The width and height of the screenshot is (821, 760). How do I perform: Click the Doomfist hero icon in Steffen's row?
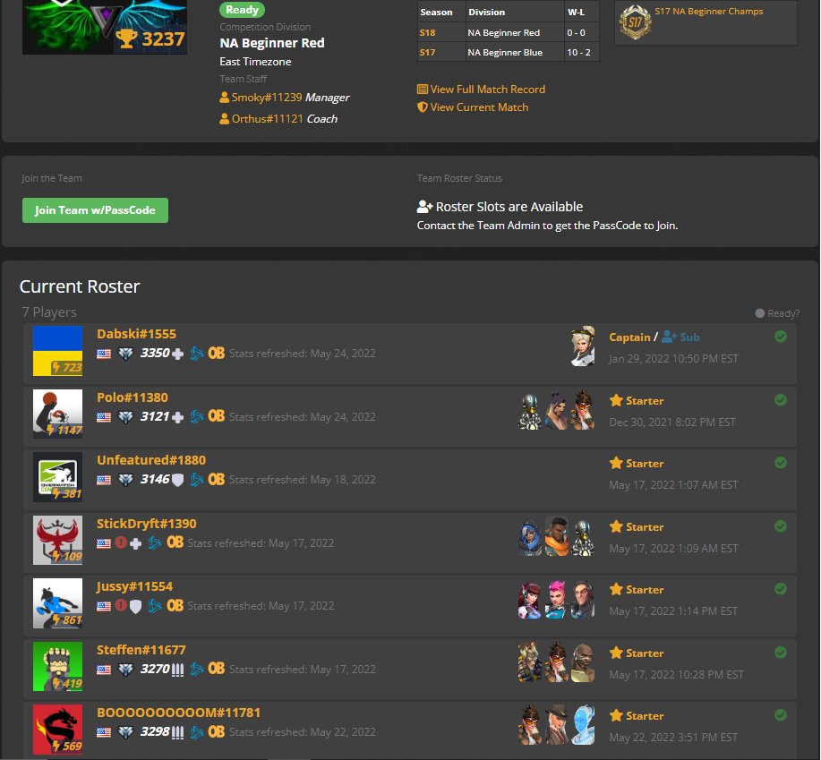click(x=583, y=662)
